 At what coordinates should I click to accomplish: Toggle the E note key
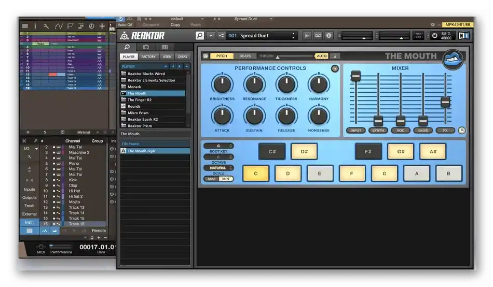click(x=320, y=174)
